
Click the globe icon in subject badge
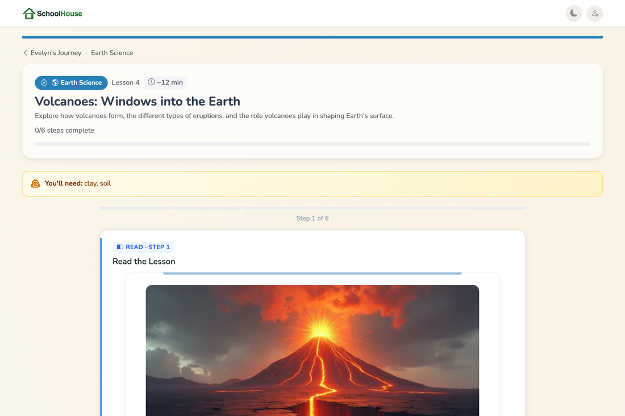(55, 83)
